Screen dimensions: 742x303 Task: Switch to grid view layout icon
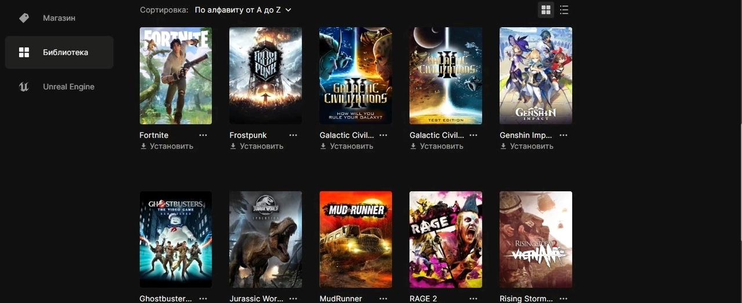click(x=545, y=10)
